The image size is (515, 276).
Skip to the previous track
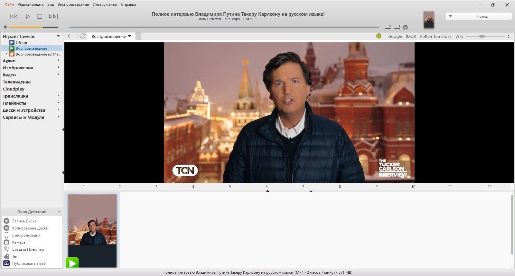click(14, 16)
